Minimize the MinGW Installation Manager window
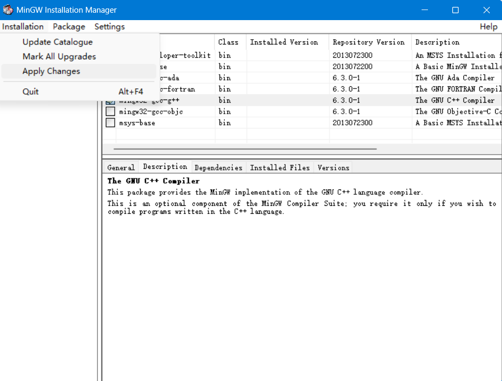The image size is (502, 381). pyautogui.click(x=425, y=10)
